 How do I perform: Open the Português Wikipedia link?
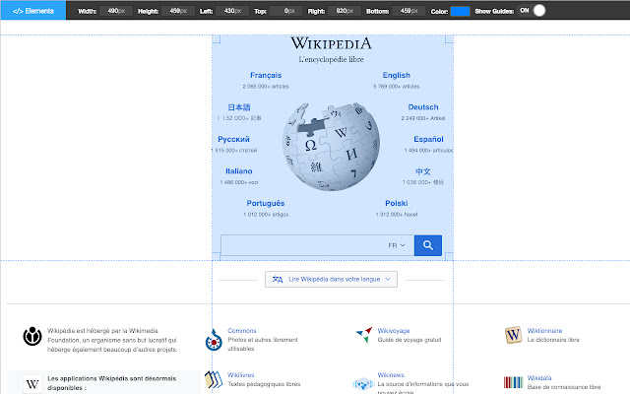tap(266, 204)
